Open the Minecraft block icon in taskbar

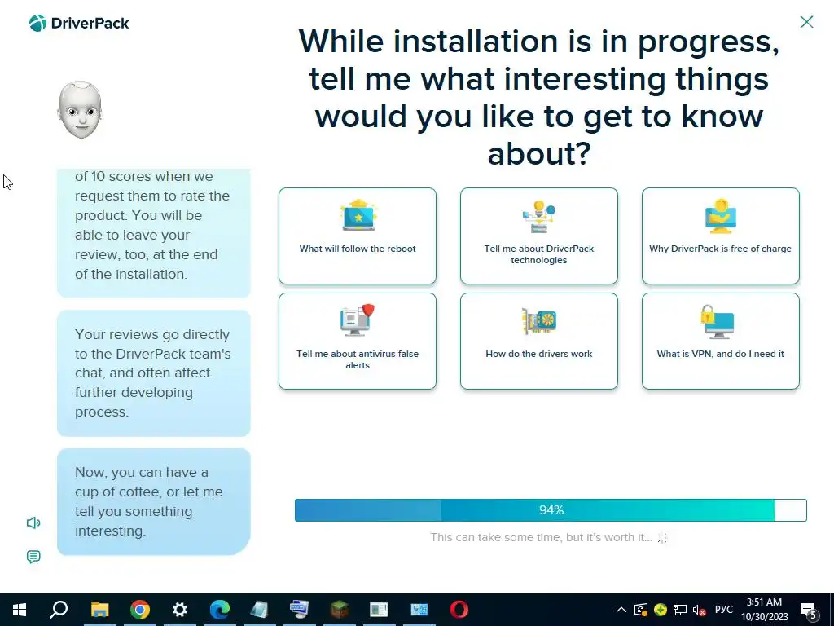point(340,610)
